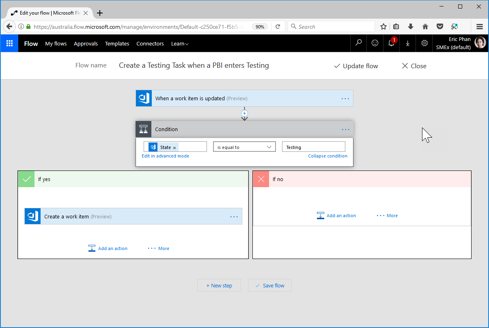Show bookmarks list icon in browser toolbar

(x=396, y=26)
